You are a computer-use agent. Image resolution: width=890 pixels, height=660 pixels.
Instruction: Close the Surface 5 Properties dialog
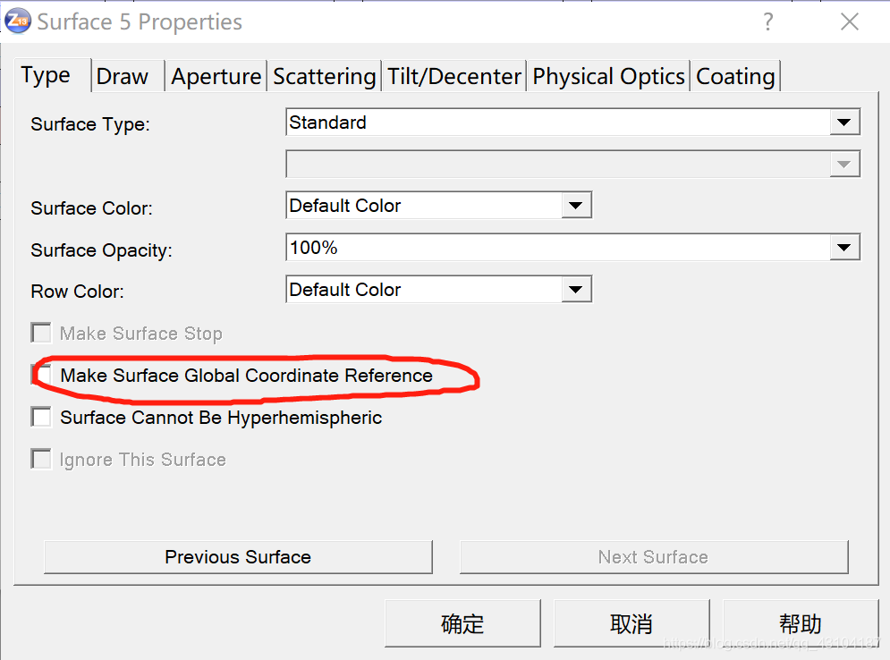849,22
